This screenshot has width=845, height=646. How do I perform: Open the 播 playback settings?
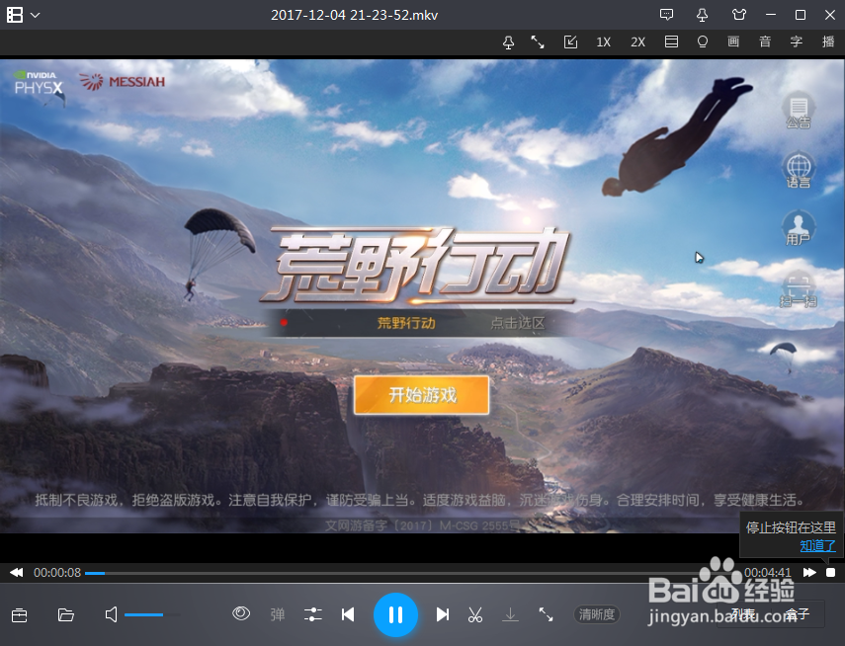(x=828, y=42)
